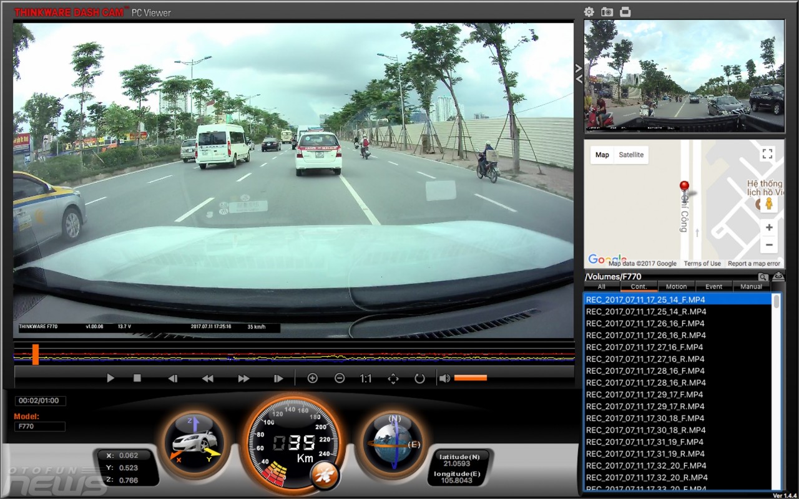Click the F770 model field
The image size is (799, 499).
coord(40,427)
